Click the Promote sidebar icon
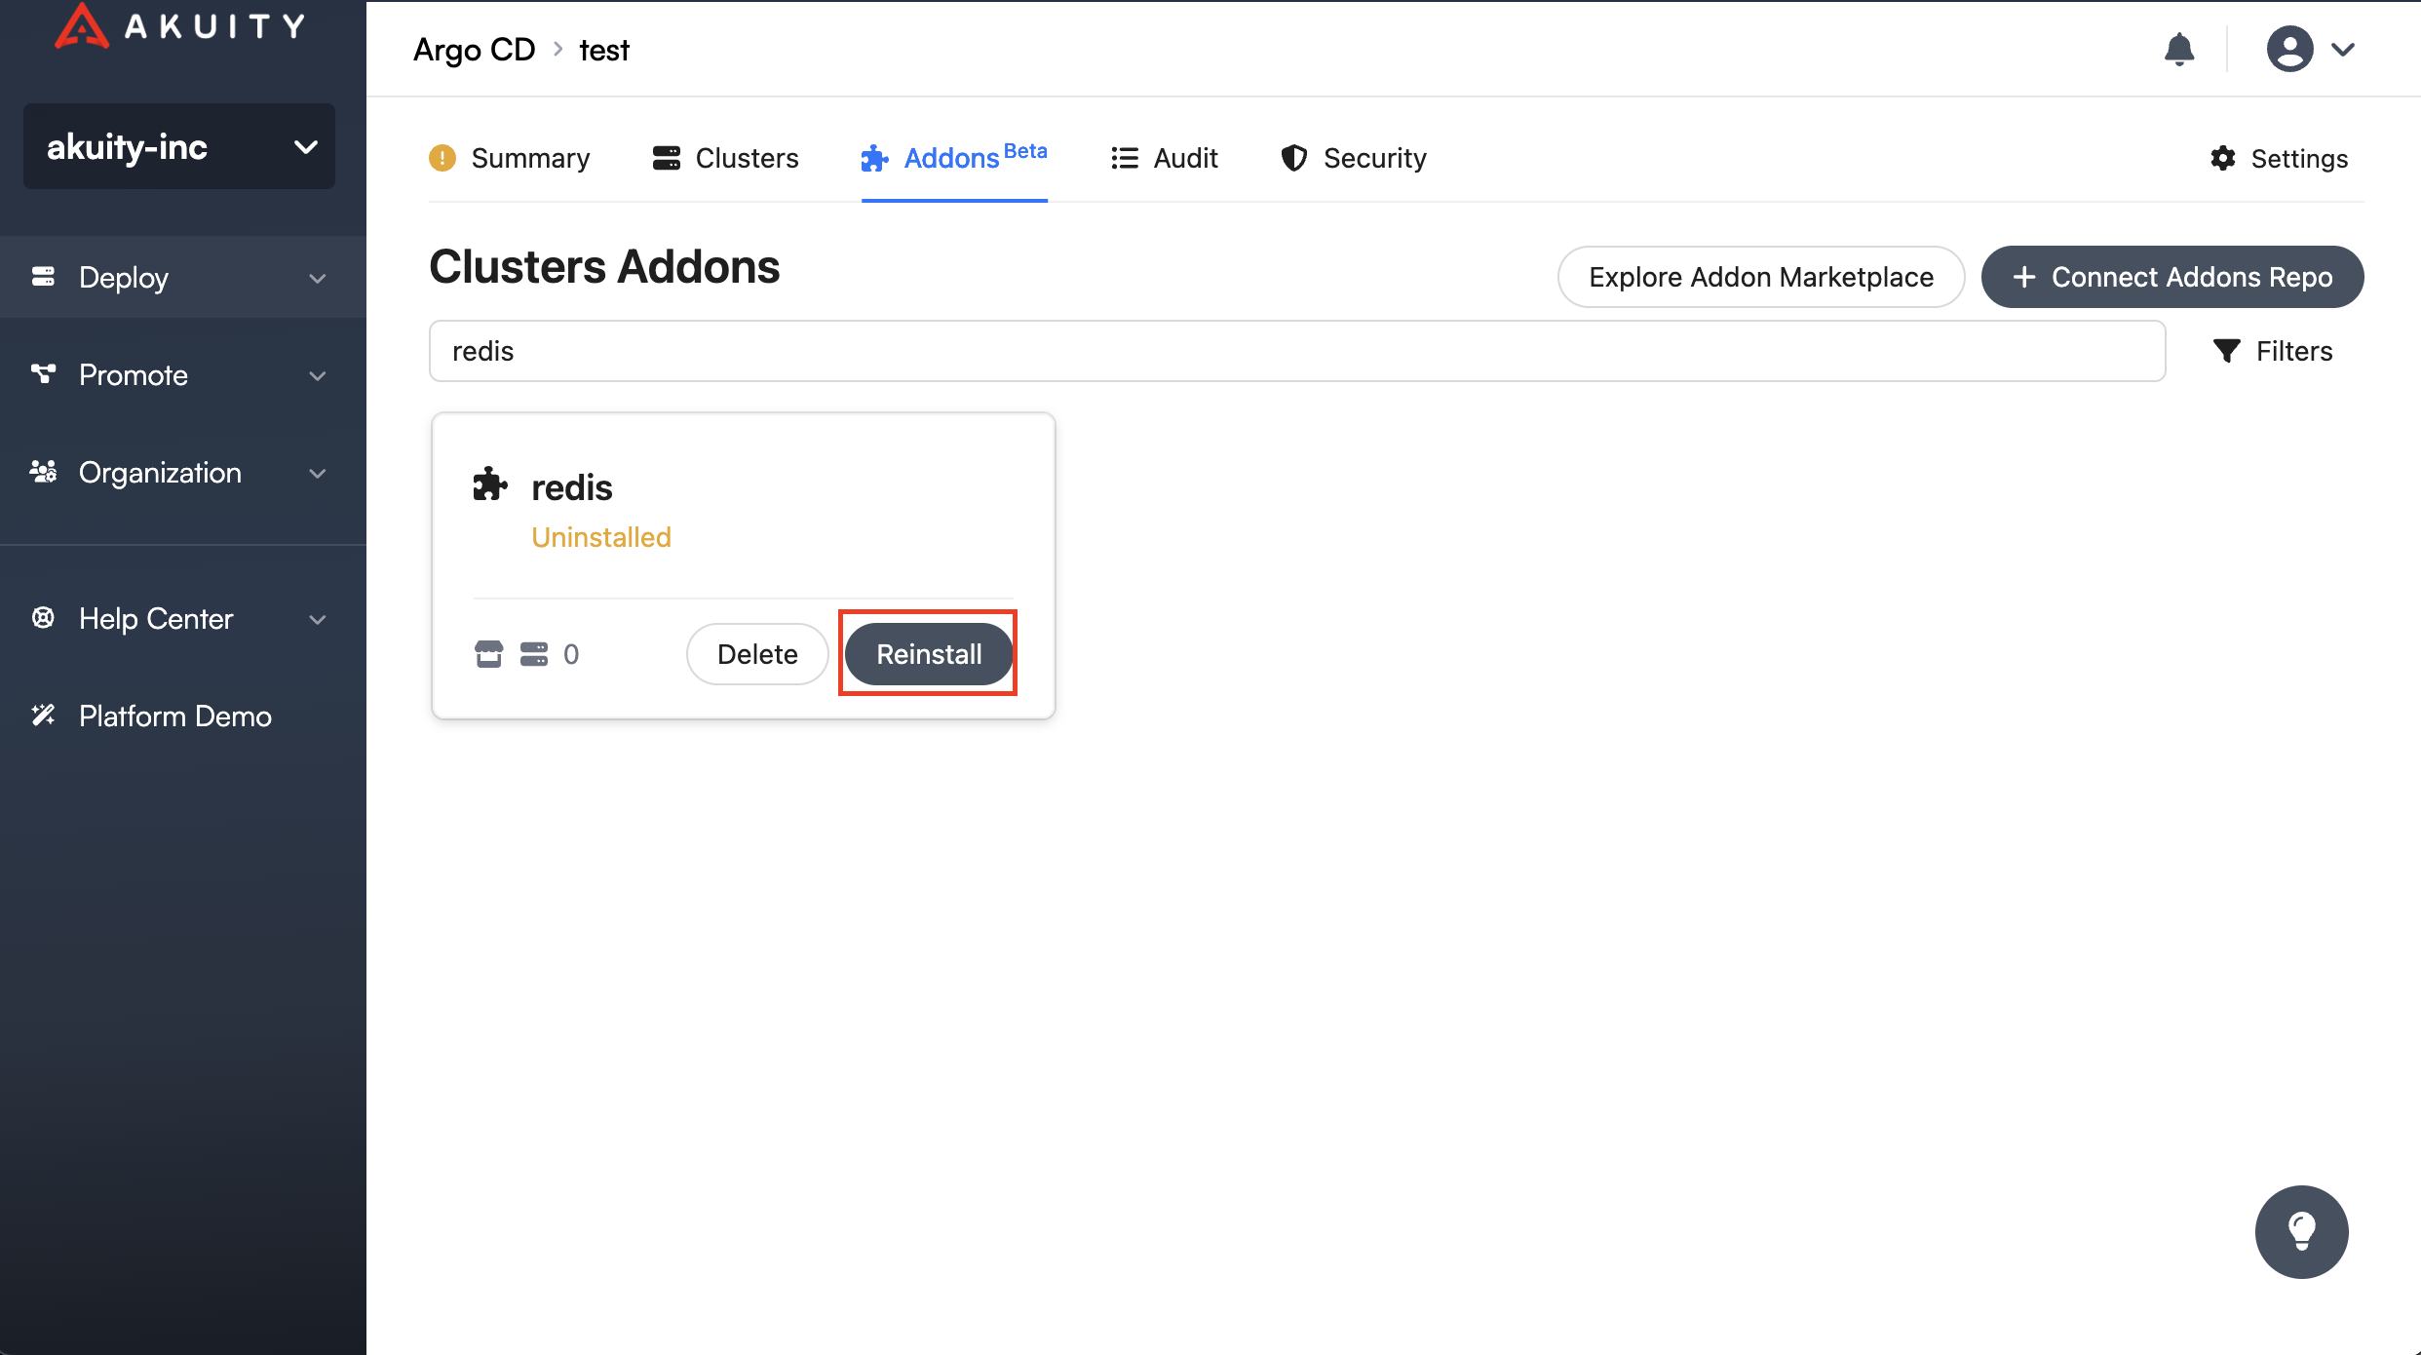The width and height of the screenshot is (2421, 1355). tap(43, 374)
